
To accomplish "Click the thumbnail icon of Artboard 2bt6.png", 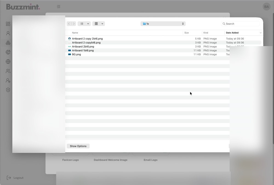I will [69, 47].
